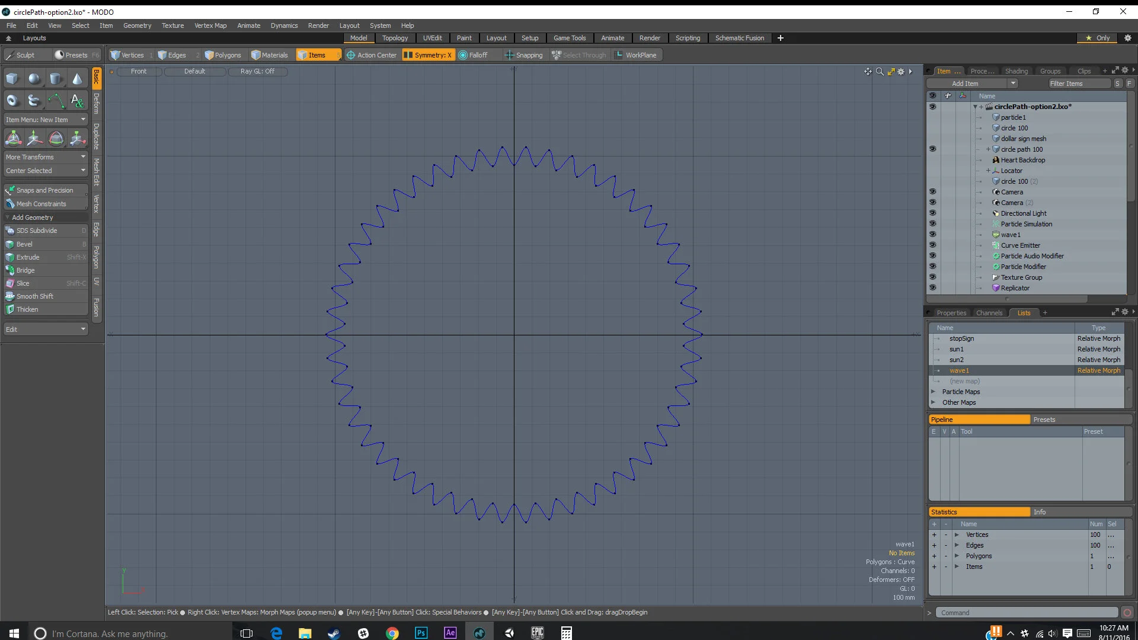Select the text tool icon
The image size is (1138, 640).
[x=77, y=101]
